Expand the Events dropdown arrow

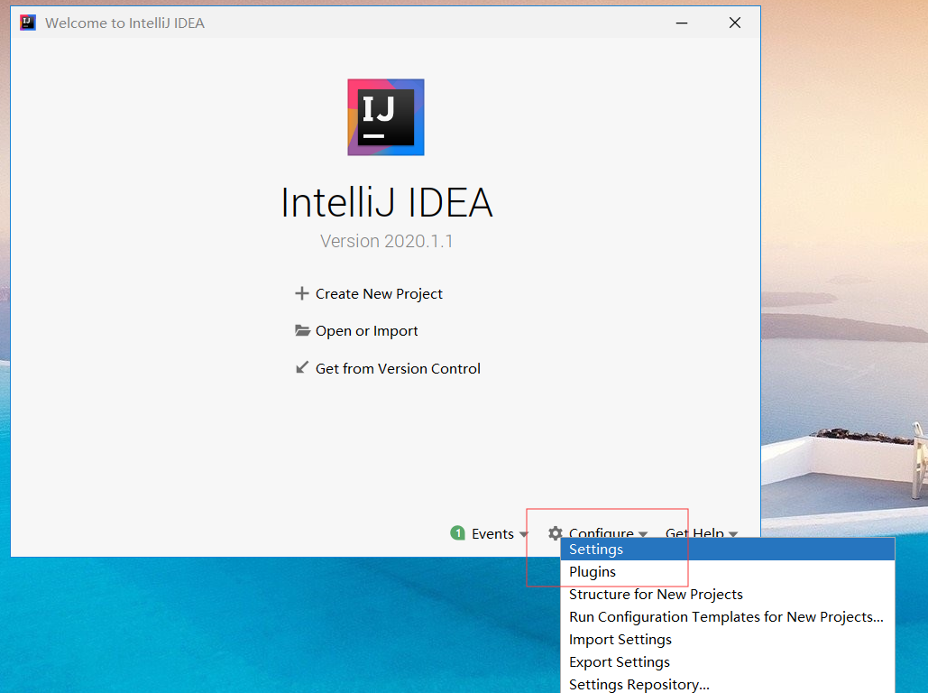click(524, 534)
